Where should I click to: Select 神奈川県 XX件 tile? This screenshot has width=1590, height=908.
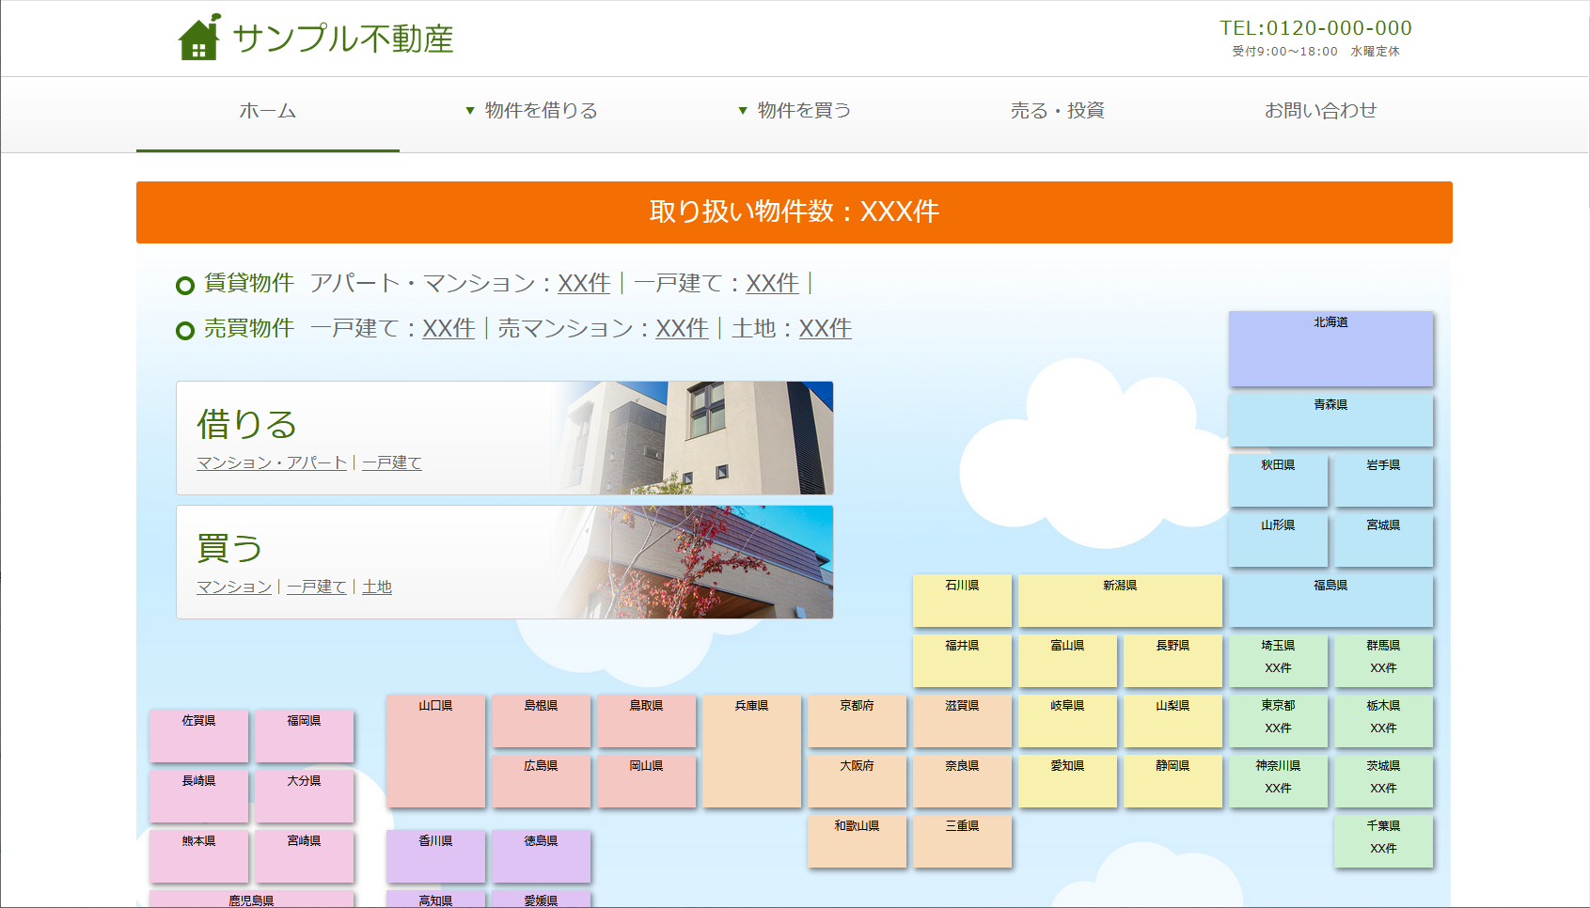pos(1278,781)
